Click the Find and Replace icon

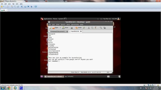coord(104,28)
